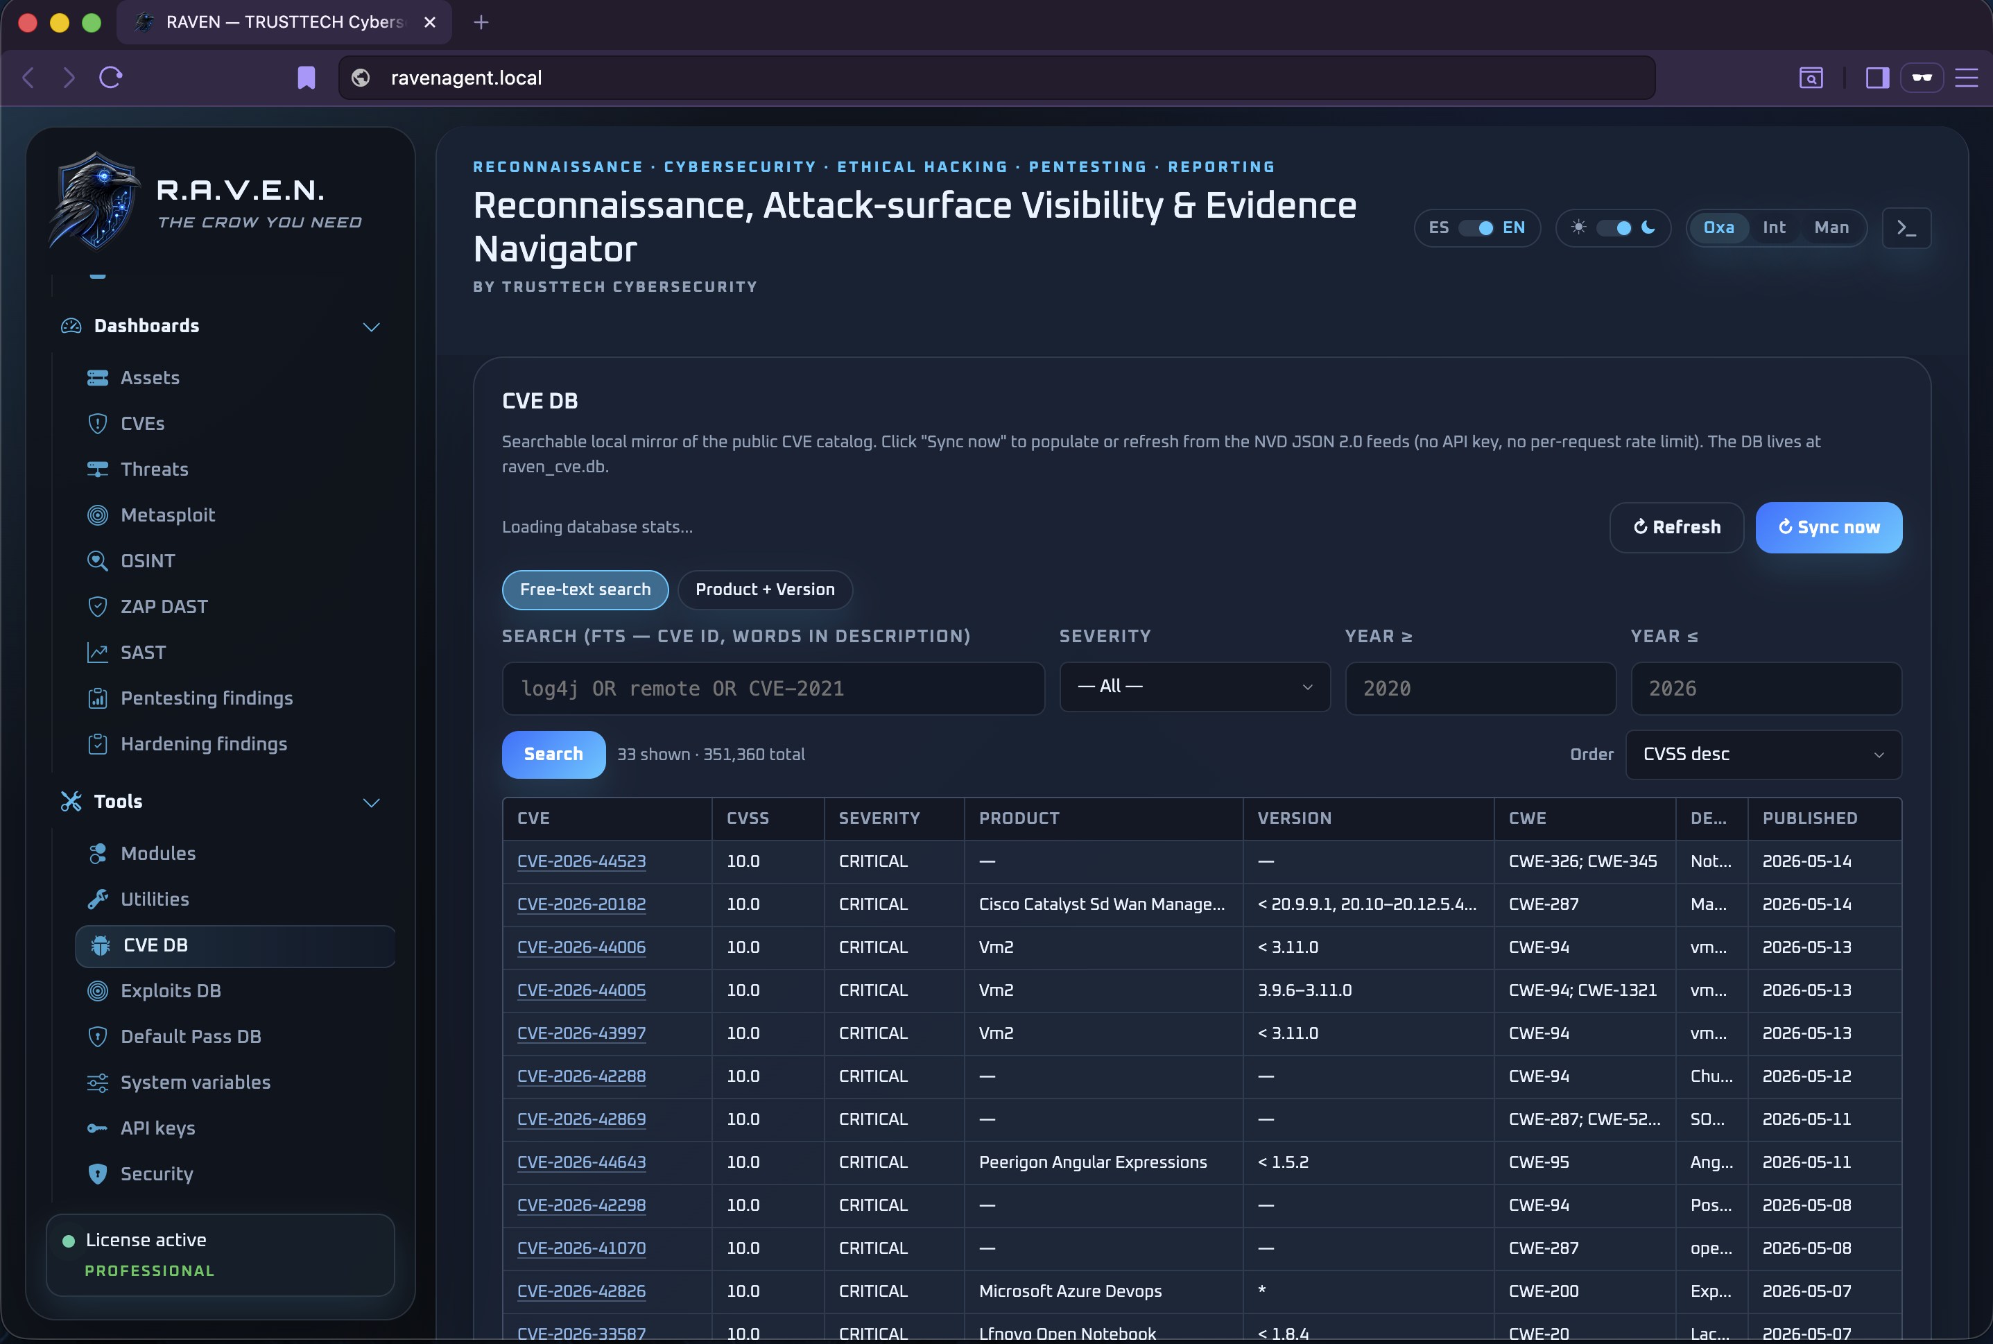Click the free-text search input field

(773, 688)
